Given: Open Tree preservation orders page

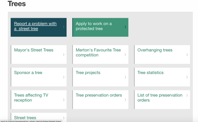Looking at the screenshot, I should (x=99, y=95).
